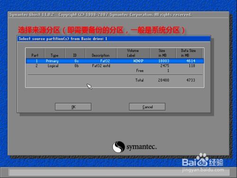Select partition 1 Primary row
Screen dimensions: 237x178
pyautogui.click(x=115, y=61)
